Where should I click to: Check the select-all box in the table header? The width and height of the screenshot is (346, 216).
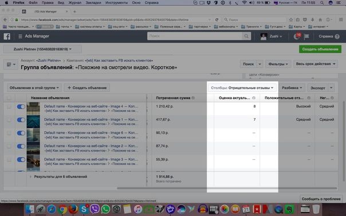tap(9, 98)
